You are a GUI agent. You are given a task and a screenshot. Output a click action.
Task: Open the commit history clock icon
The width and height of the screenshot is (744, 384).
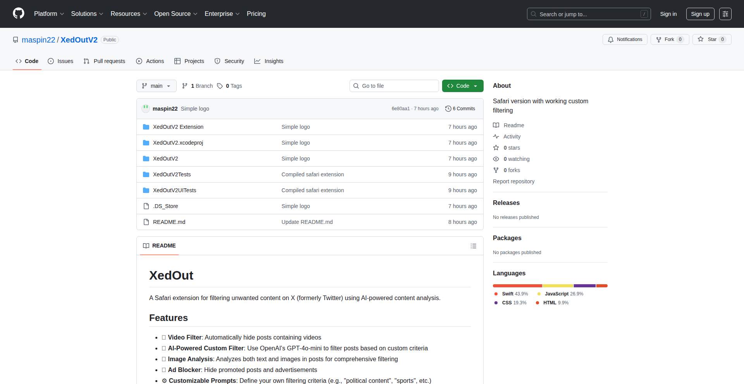point(448,109)
